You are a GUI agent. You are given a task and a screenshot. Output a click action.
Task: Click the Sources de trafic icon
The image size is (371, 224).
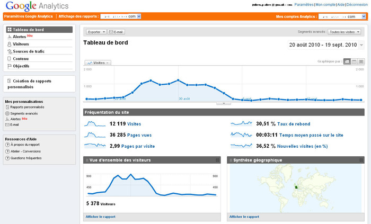coord(10,51)
